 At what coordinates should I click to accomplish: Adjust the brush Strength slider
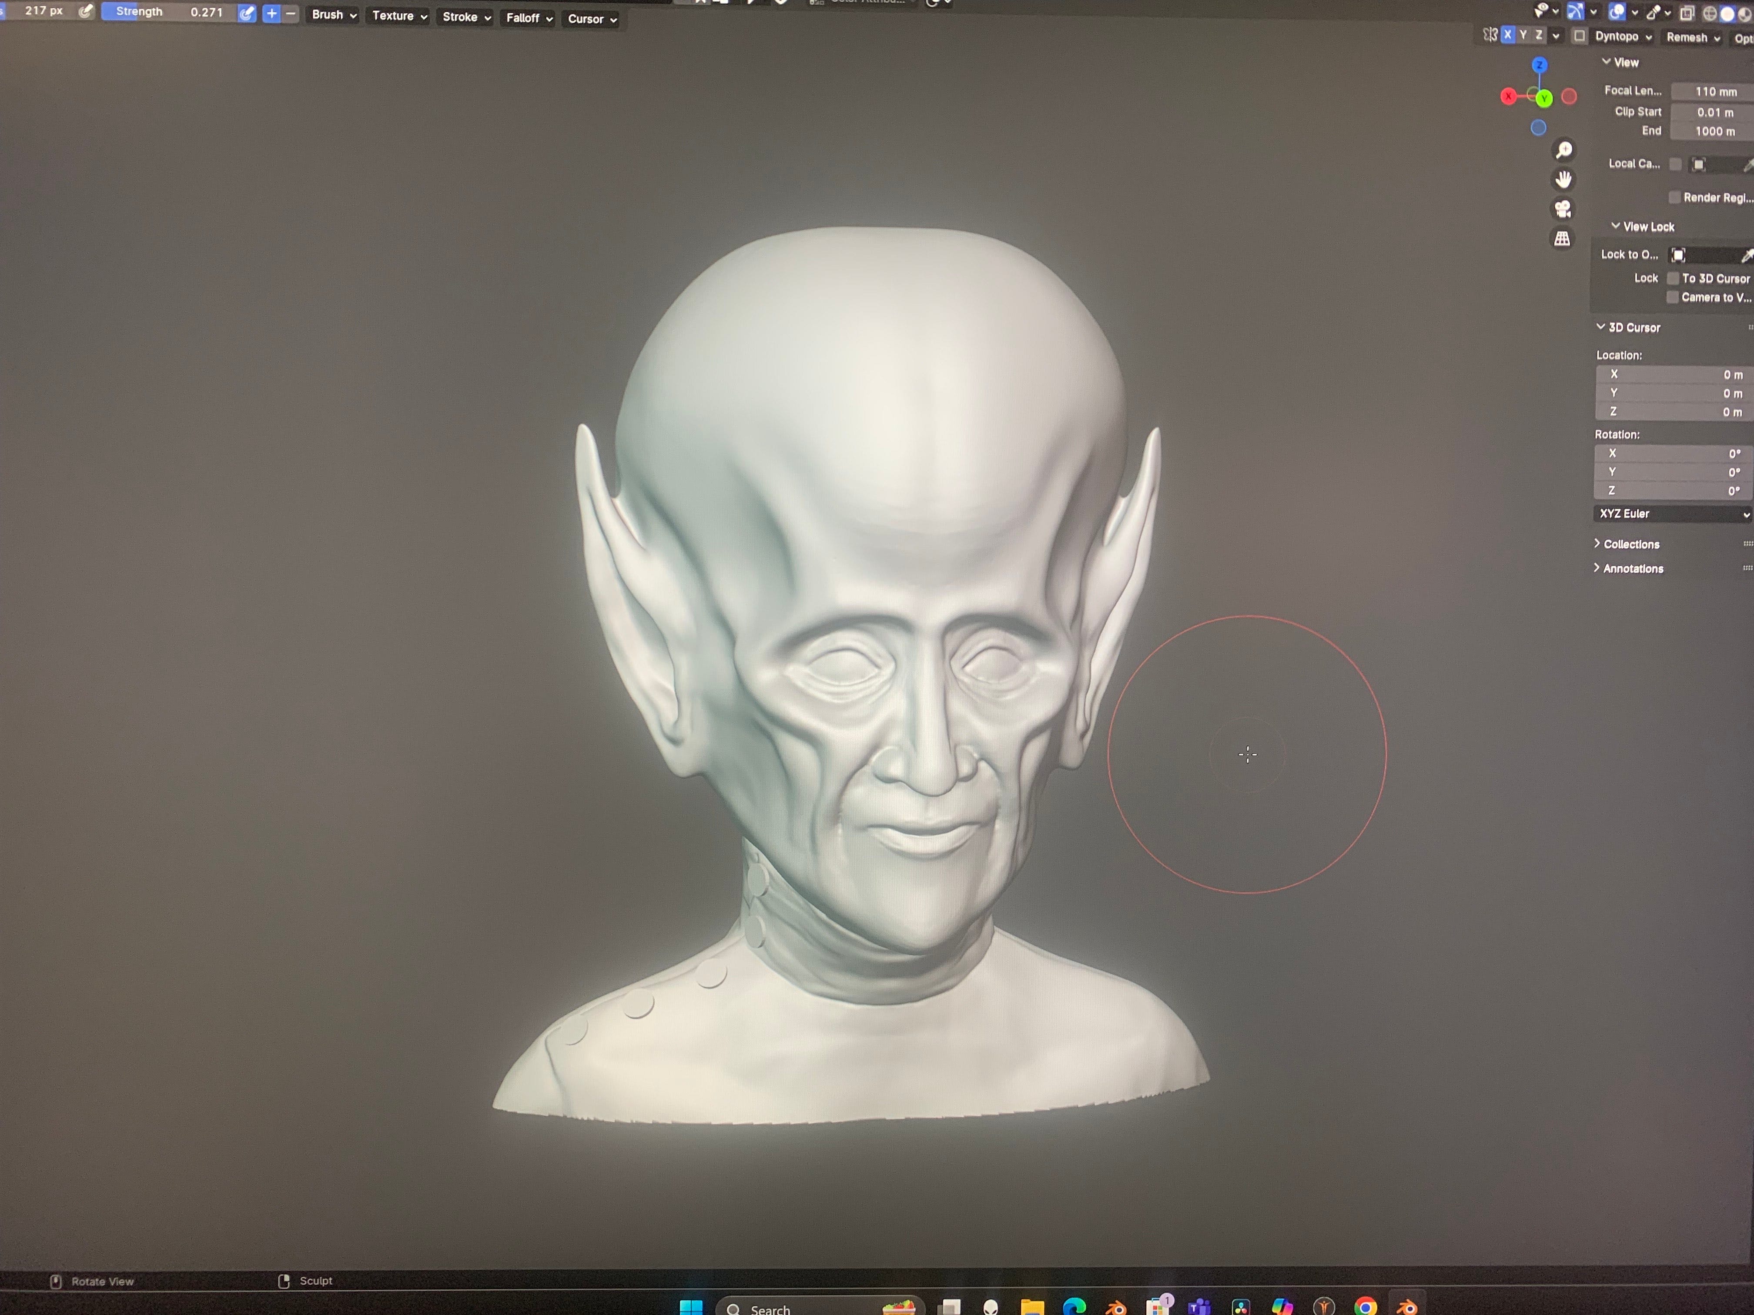[168, 12]
